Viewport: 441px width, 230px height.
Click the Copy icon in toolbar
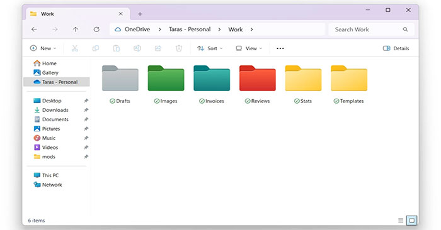coord(96,48)
